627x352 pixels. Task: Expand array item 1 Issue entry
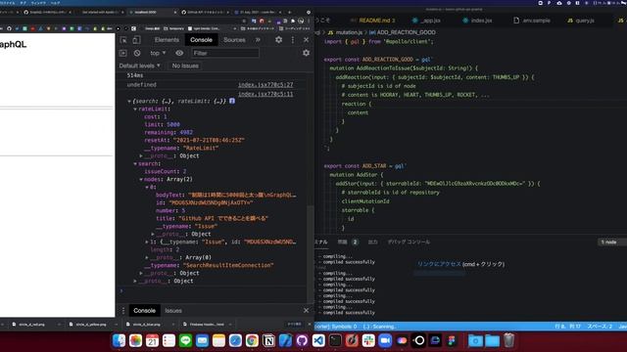pos(147,242)
